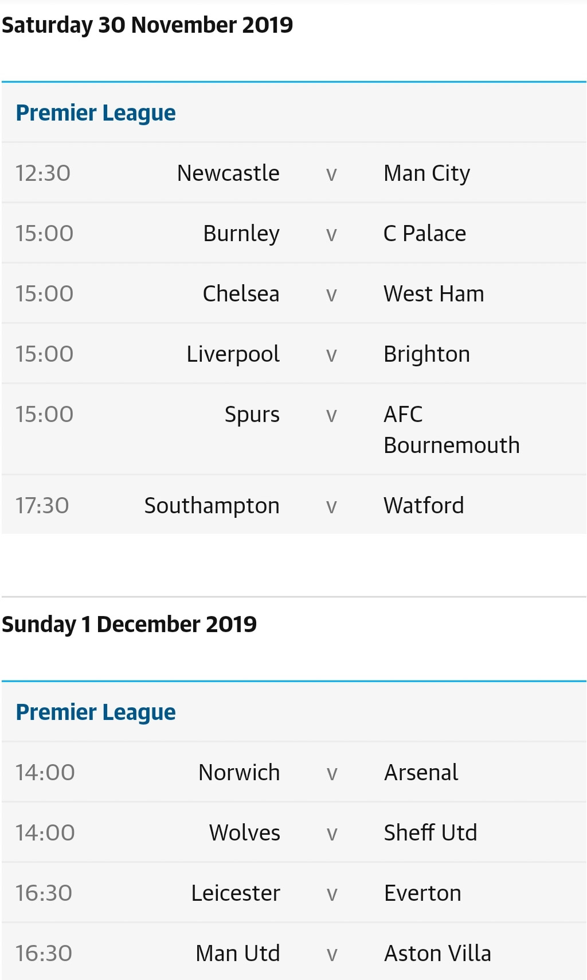
Task: Open the Chelsea v West Ham match
Action: [293, 293]
